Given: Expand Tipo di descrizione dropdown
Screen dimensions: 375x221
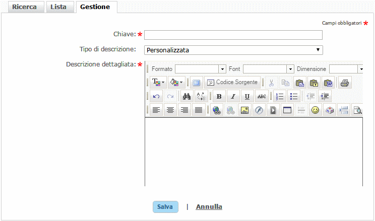Looking at the screenshot, I should click(233, 50).
